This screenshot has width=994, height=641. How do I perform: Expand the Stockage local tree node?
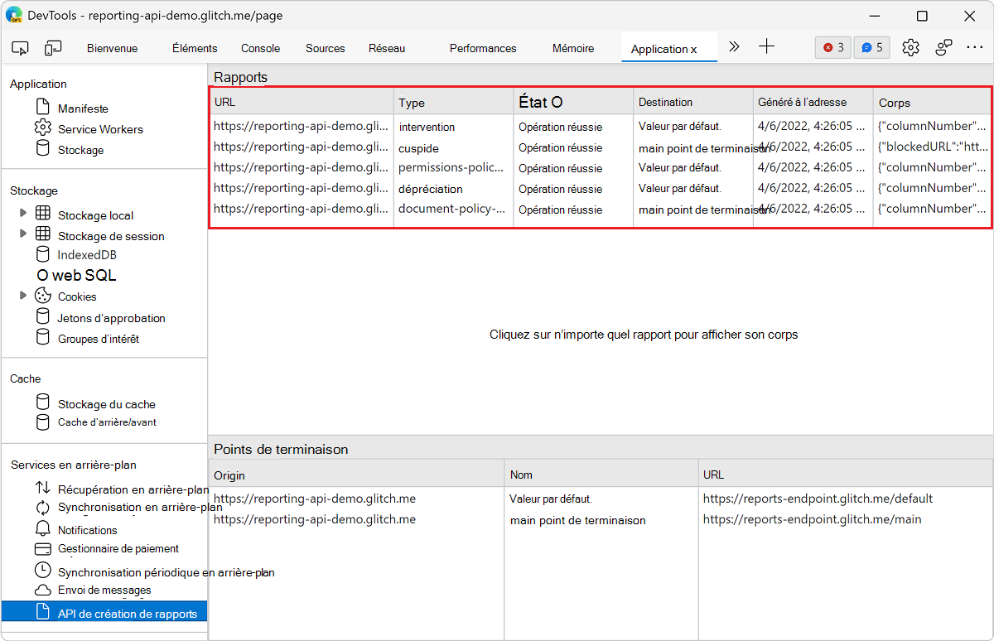click(23, 213)
